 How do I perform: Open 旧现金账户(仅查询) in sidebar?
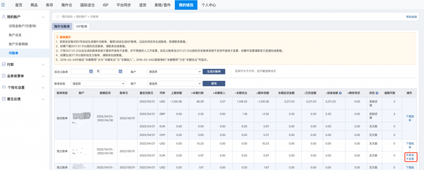[22, 26]
